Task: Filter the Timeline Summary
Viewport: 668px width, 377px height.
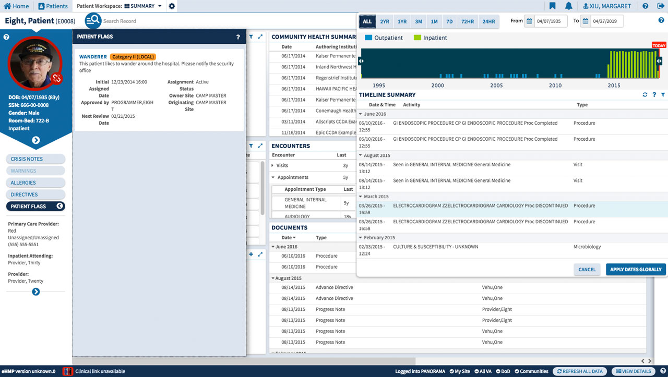Action: coord(663,95)
